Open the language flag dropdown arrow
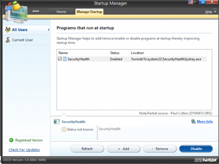The width and height of the screenshot is (219, 164). coord(195,2)
